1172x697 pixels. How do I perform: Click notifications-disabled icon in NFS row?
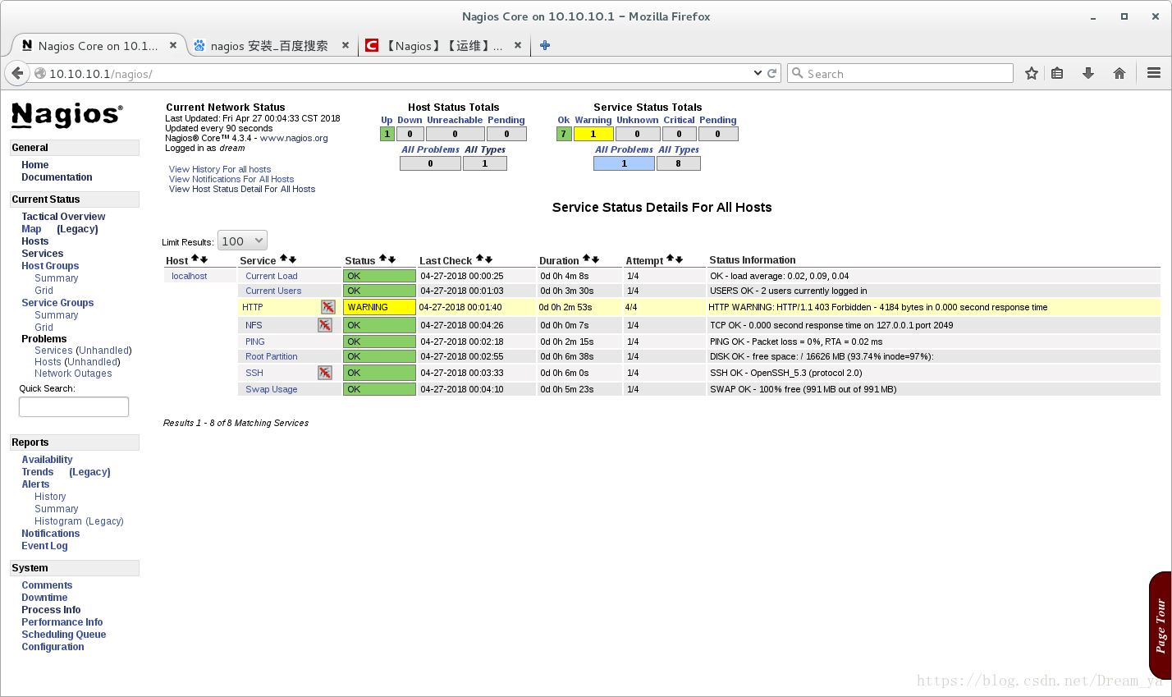pyautogui.click(x=325, y=325)
